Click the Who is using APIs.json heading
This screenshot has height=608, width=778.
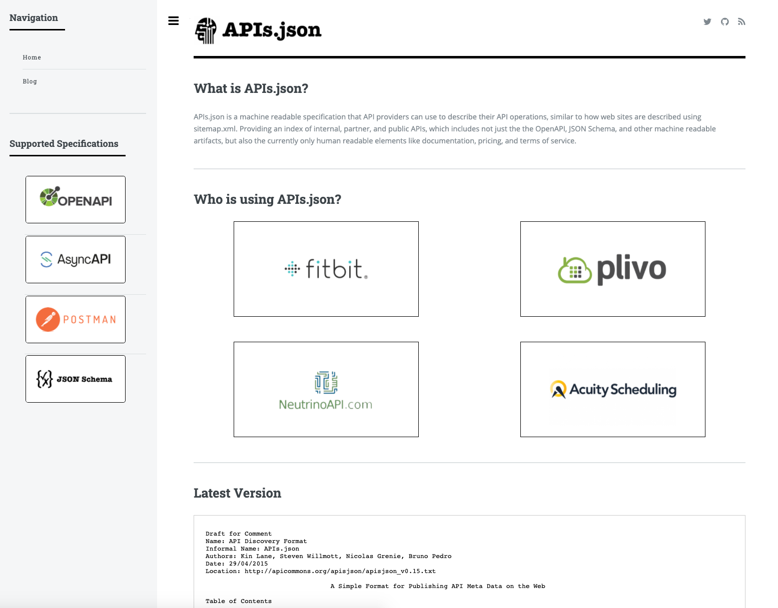pos(268,199)
